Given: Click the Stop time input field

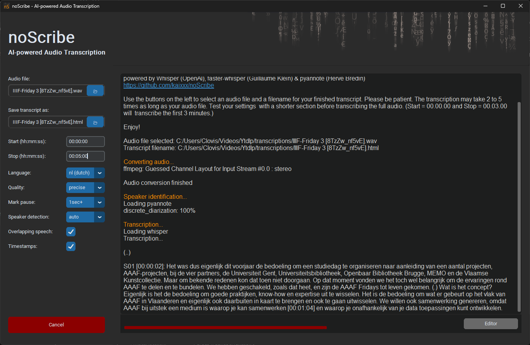Looking at the screenshot, I should [85, 156].
